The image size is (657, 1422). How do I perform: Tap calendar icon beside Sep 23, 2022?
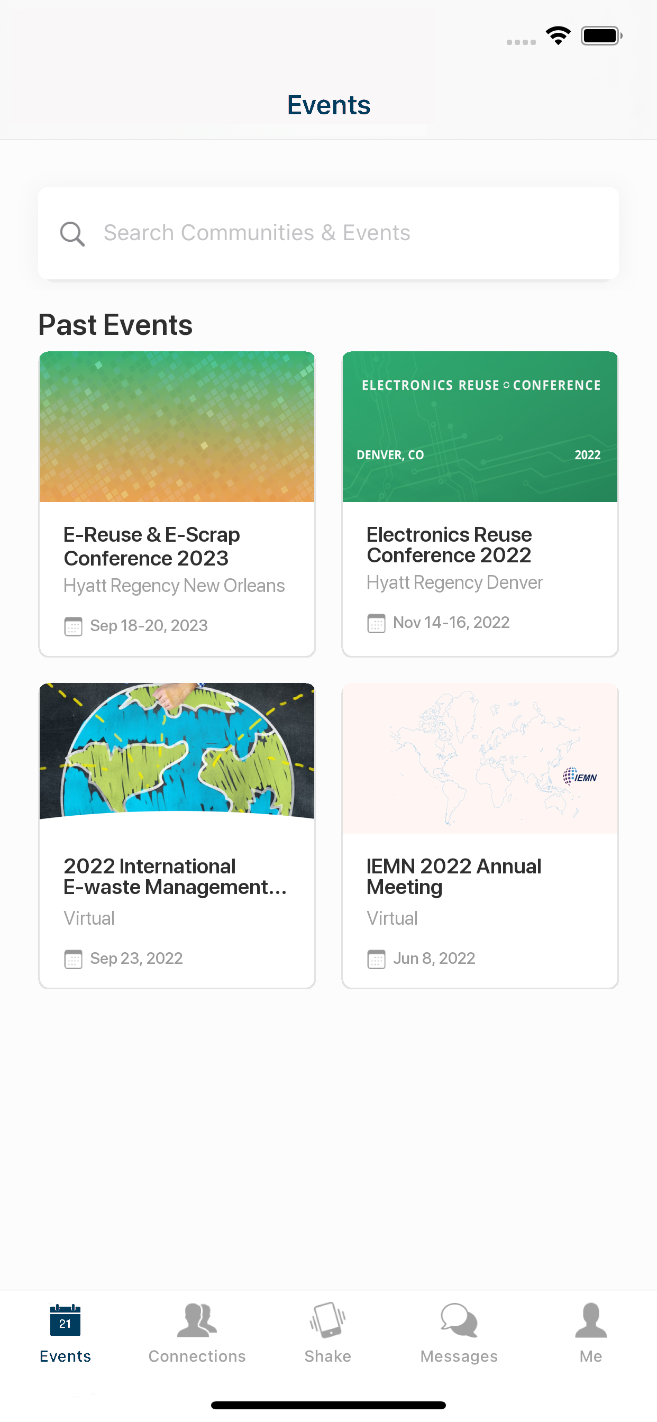(74, 960)
